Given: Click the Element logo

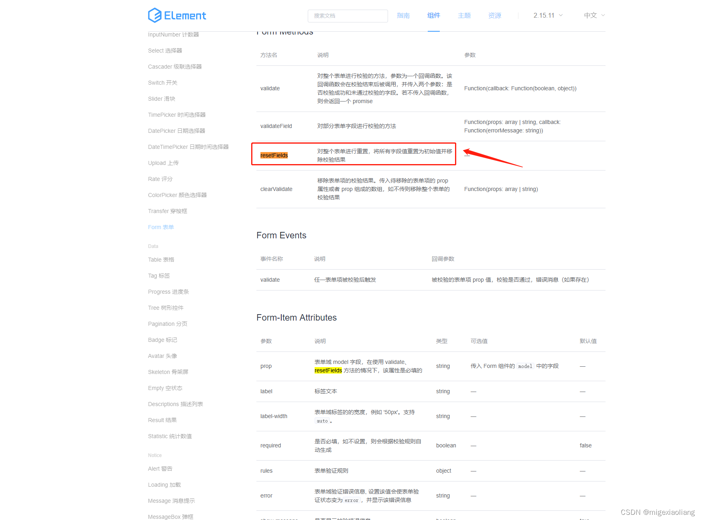Looking at the screenshot, I should pos(177,15).
